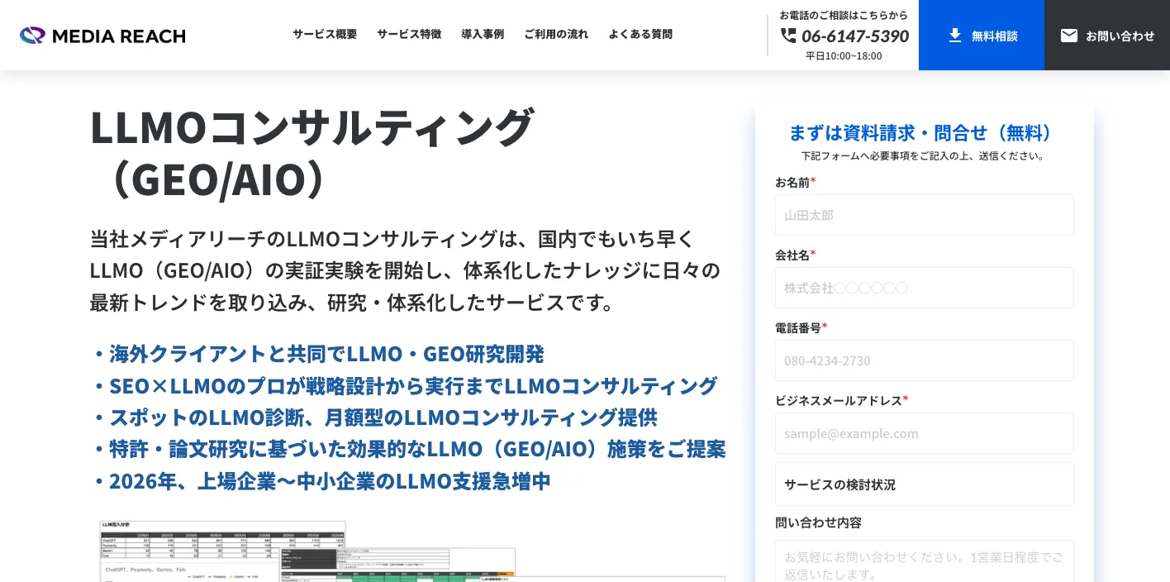Open the サービスの検討状況 dropdown

(x=925, y=484)
